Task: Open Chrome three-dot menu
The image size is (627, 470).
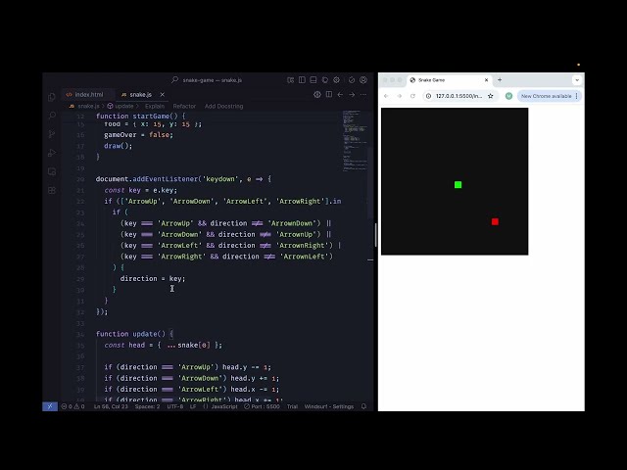Action: point(577,96)
